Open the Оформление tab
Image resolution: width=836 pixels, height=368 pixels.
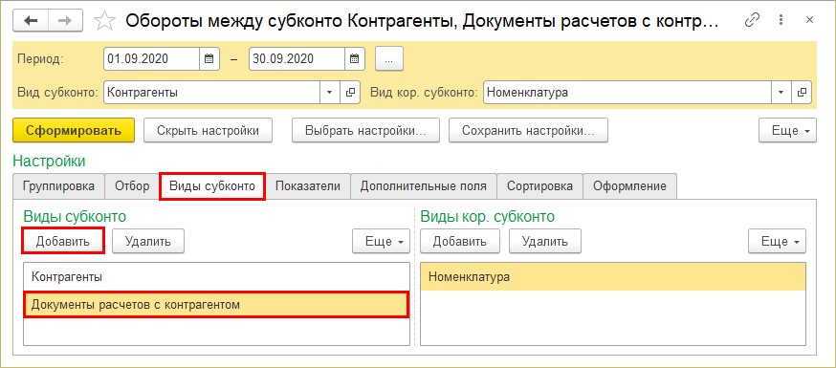(630, 186)
